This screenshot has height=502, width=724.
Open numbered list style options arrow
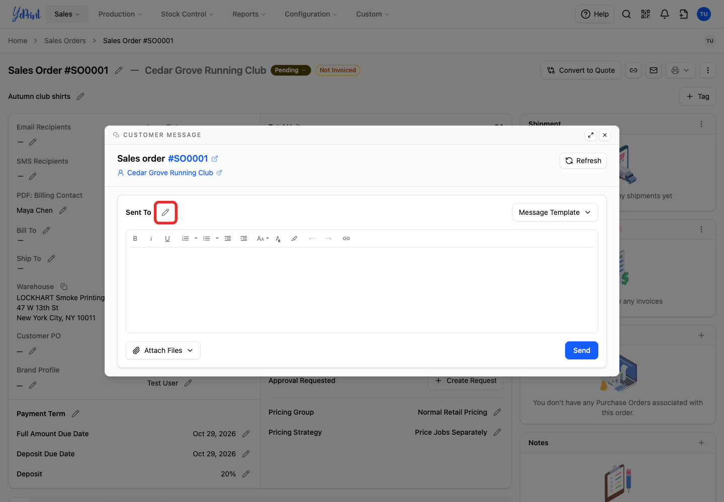[x=196, y=238]
